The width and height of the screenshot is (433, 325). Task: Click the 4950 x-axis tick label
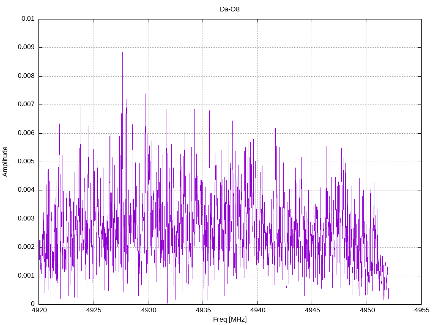367,310
